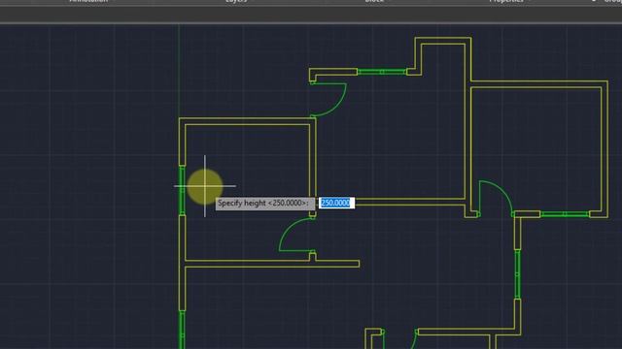Select the door arc above the long horizontal wall
The image size is (622, 349).
coord(296,235)
